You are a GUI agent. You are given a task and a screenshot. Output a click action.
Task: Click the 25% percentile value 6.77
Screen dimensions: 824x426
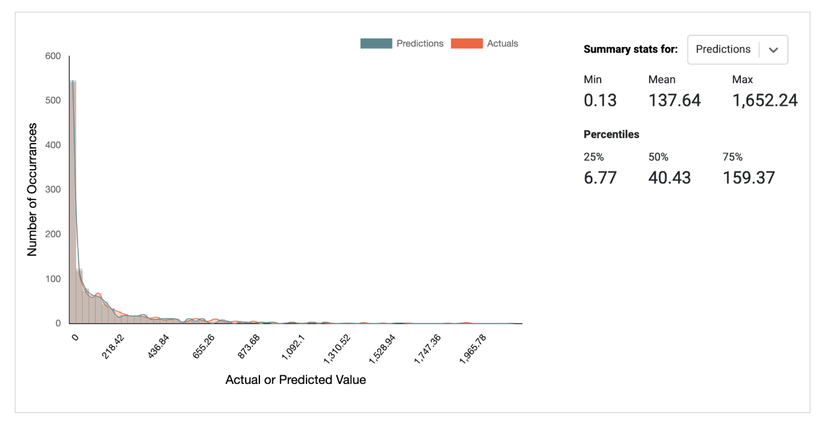(x=600, y=178)
